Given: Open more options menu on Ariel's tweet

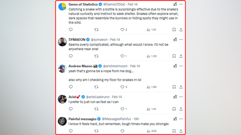Looking at the screenshot, I should tap(181, 97).
